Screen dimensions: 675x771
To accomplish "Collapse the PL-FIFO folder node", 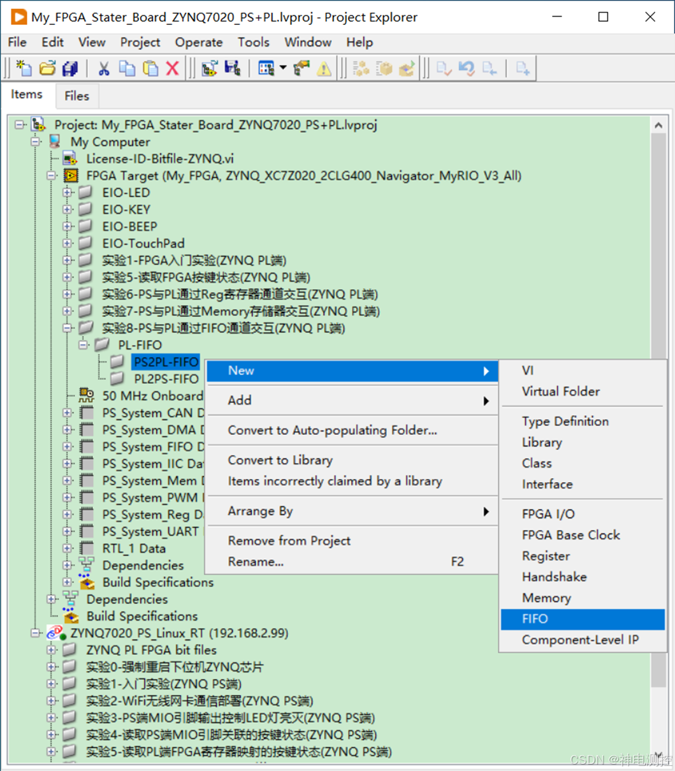I will 83,344.
